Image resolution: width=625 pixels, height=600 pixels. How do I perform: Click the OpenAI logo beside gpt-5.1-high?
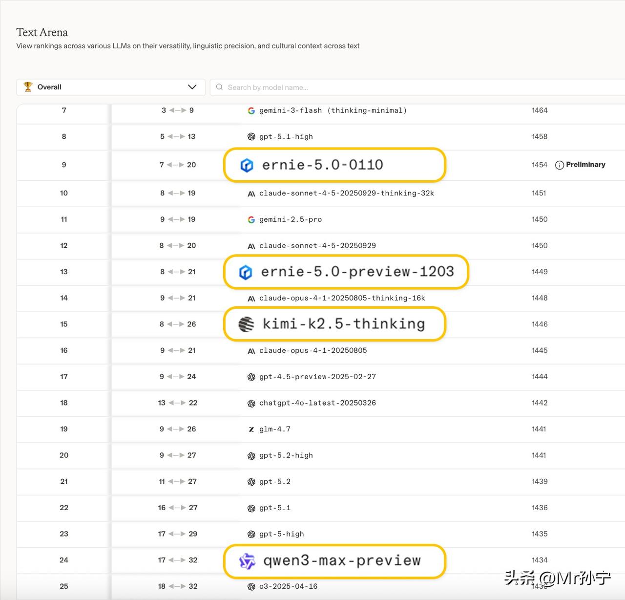[x=251, y=137]
